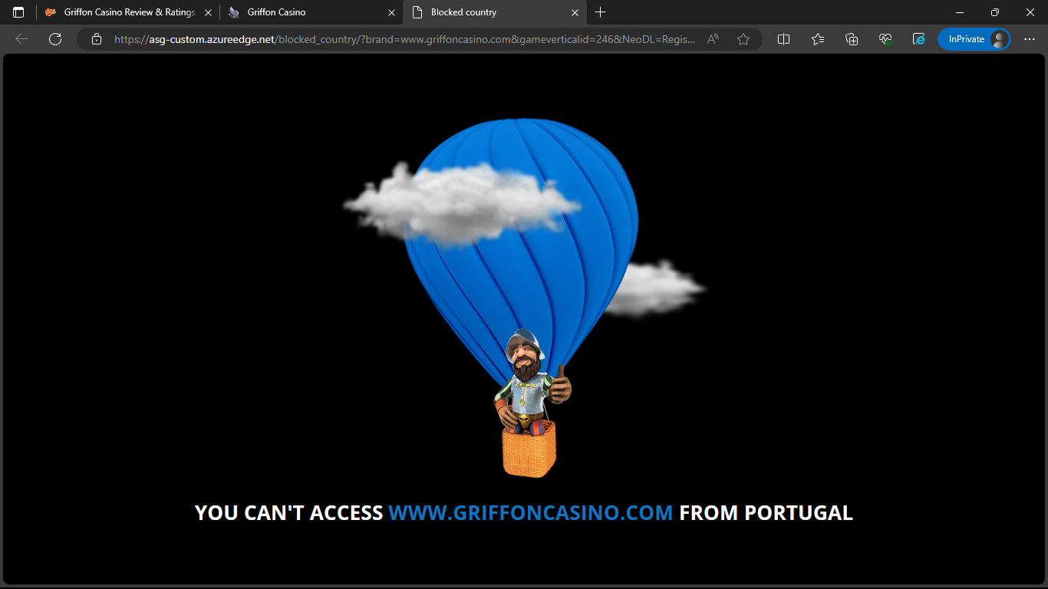
Task: Open the tab actions menu
Action: (18, 12)
